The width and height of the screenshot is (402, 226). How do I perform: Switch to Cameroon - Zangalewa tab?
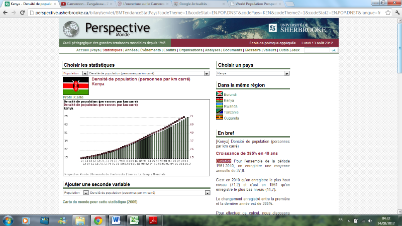coord(86,4)
